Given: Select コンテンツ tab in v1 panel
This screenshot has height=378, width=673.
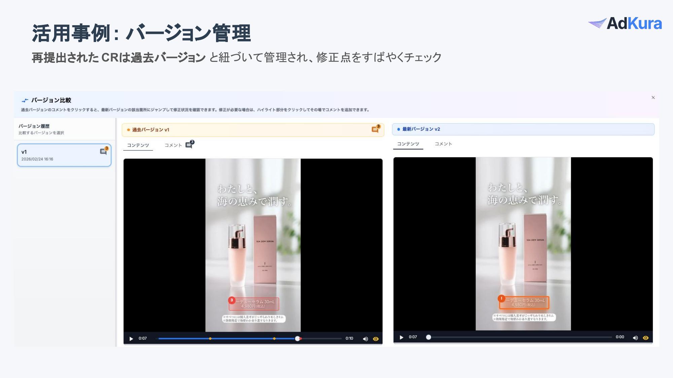Looking at the screenshot, I should point(138,145).
